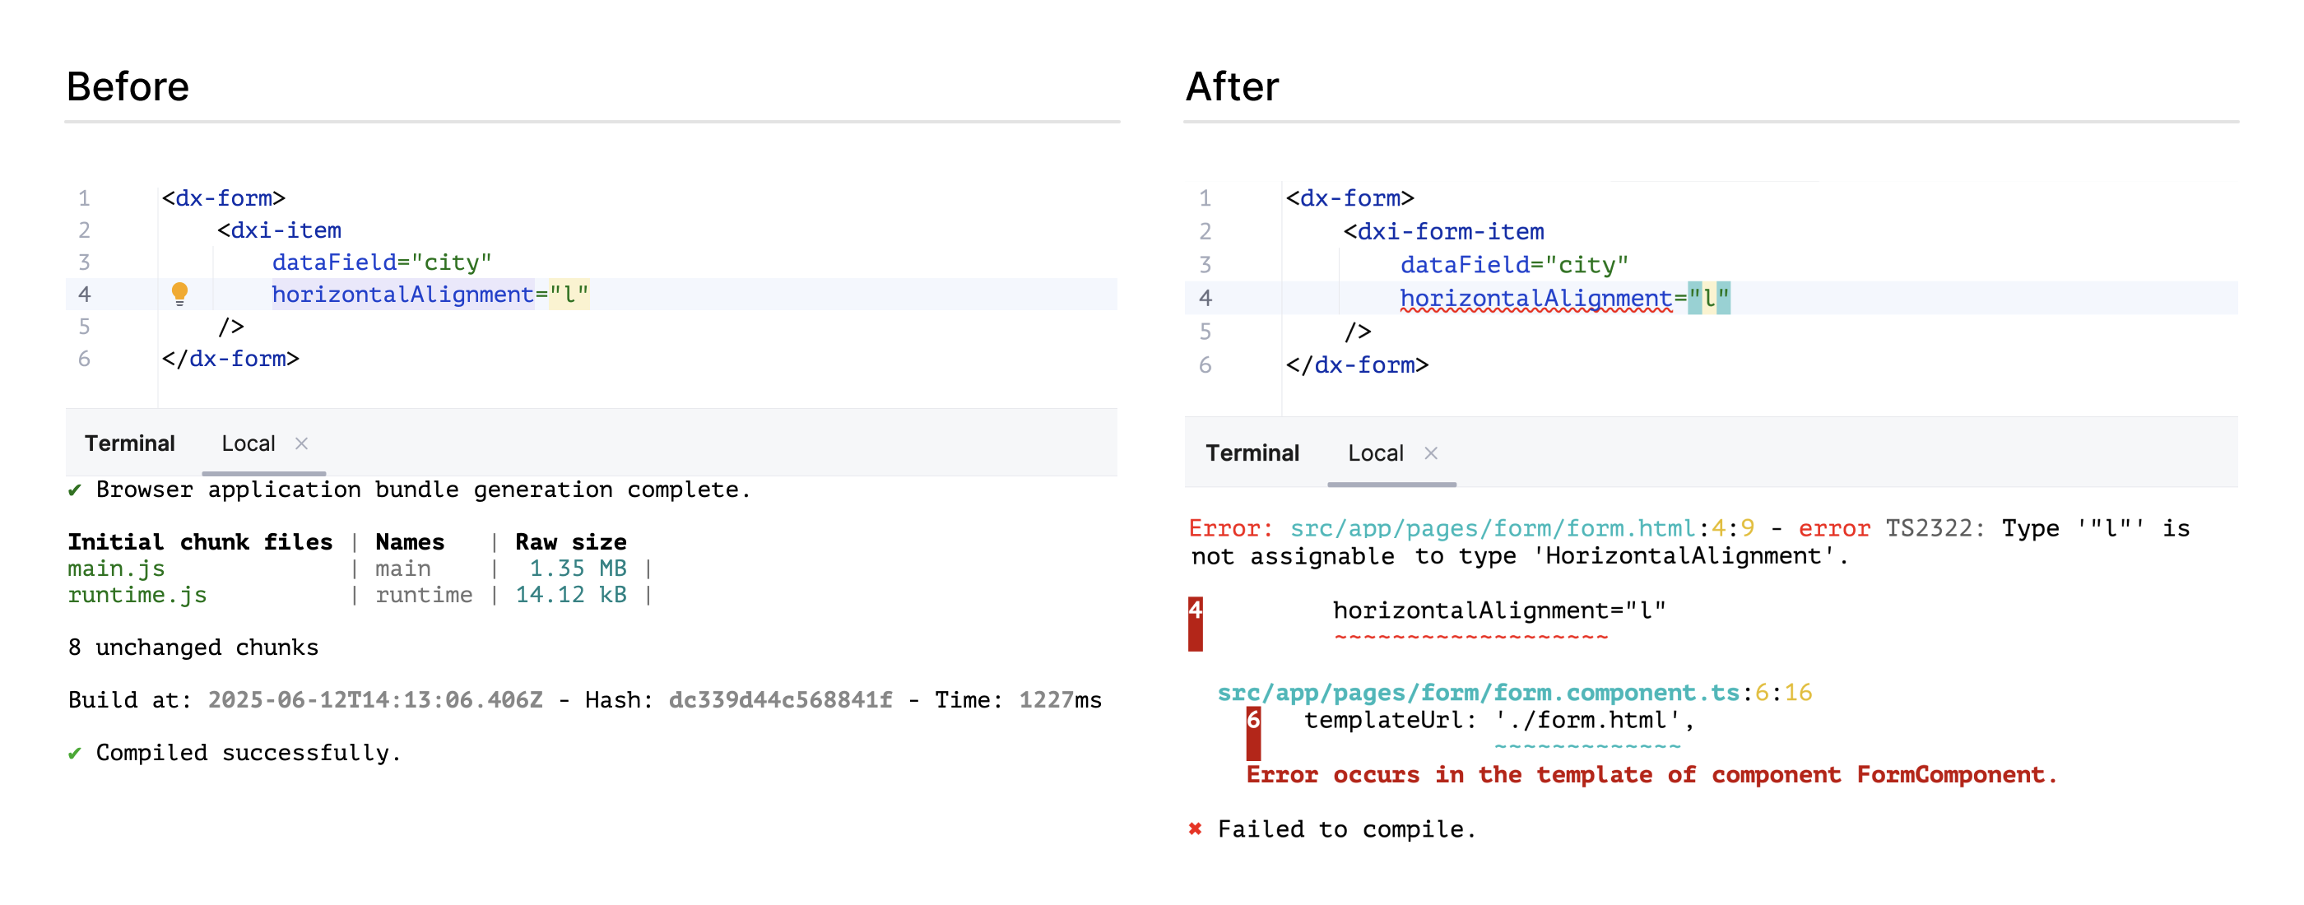This screenshot has height=905, width=2304.
Task: Click line number 4 in Before gutter
Action: (84, 295)
